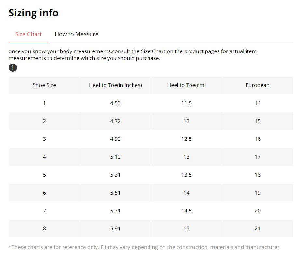The image size is (297, 262).
Task: Click the Shoe Size column header
Action: [44, 85]
